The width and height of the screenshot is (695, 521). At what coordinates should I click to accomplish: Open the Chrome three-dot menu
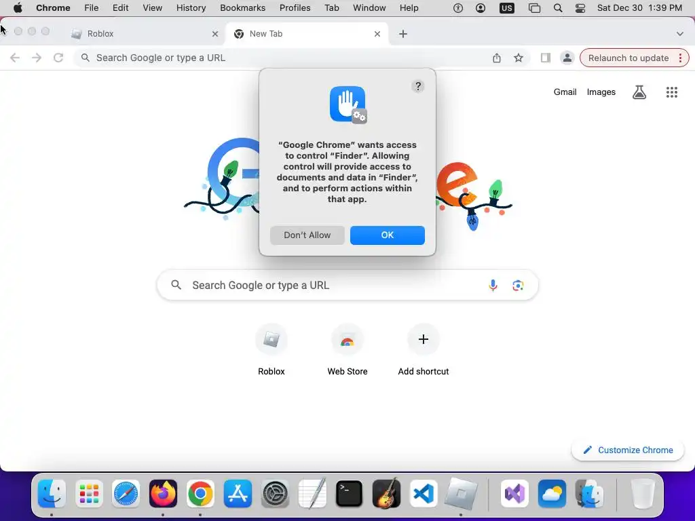click(x=680, y=58)
